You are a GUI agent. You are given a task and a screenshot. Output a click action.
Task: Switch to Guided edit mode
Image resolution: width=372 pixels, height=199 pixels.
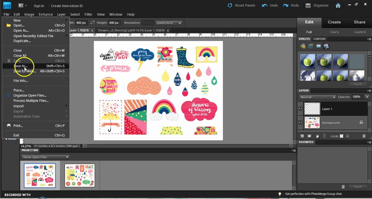359,32
